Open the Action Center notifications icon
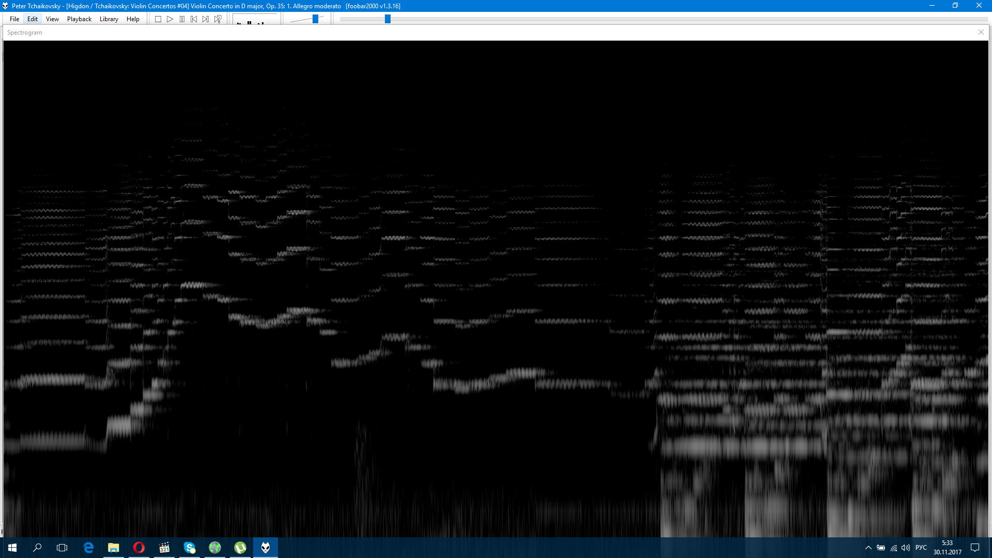This screenshot has height=558, width=992. tap(975, 548)
